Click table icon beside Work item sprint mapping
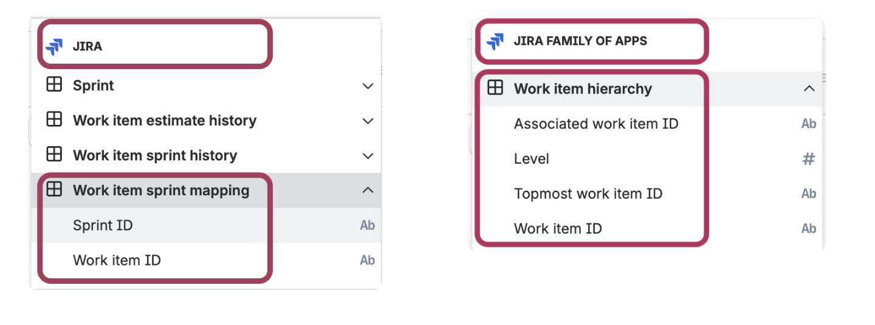Viewport: 875px width, 325px height. click(x=54, y=190)
